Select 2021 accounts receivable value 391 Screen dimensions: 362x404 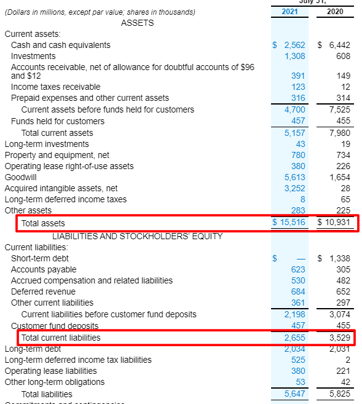[298, 76]
